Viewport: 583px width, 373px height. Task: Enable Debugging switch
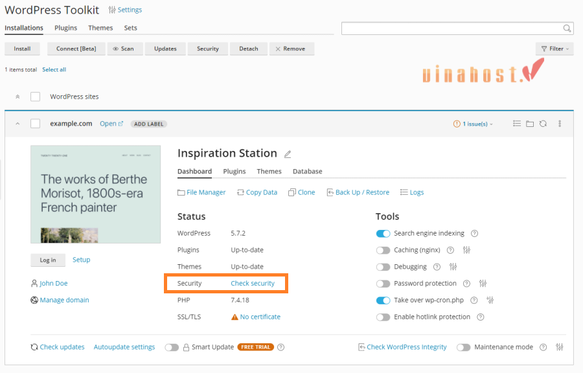coord(383,267)
